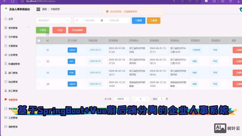This screenshot has width=242, height=136.
Task: Click the 批量删除 batch delete button
Action: click(77, 30)
